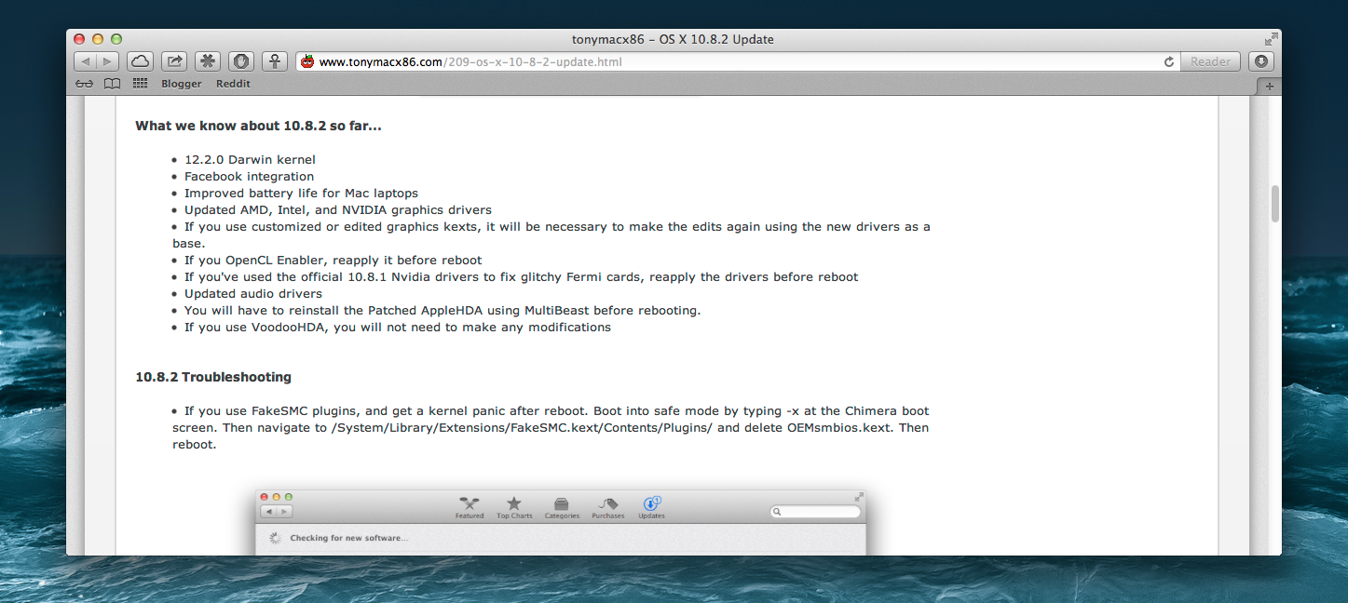
Task: Click text "Improved battery life for Mac laptops"
Action: tap(301, 193)
